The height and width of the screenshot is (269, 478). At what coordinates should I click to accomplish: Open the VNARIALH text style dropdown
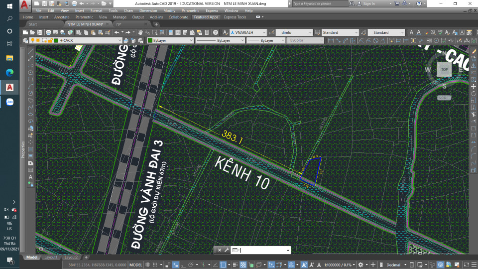[x=264, y=32]
